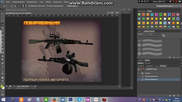
Task: Toggle 'Образец со всех слоев' checkbox
Action: (x=29, y=6)
